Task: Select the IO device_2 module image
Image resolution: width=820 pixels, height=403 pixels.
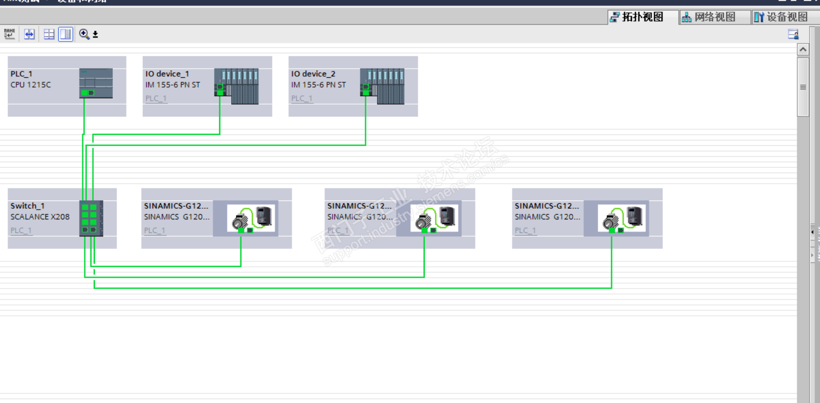Action: coord(382,86)
